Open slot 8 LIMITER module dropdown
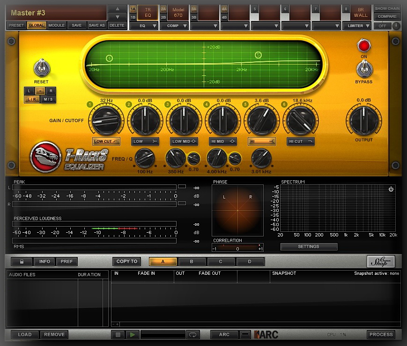The width and height of the screenshot is (407, 346). tap(357, 26)
